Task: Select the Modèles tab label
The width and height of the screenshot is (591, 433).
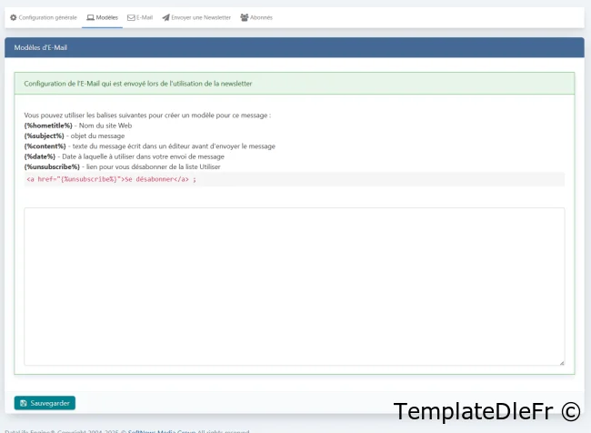Action: [106, 17]
